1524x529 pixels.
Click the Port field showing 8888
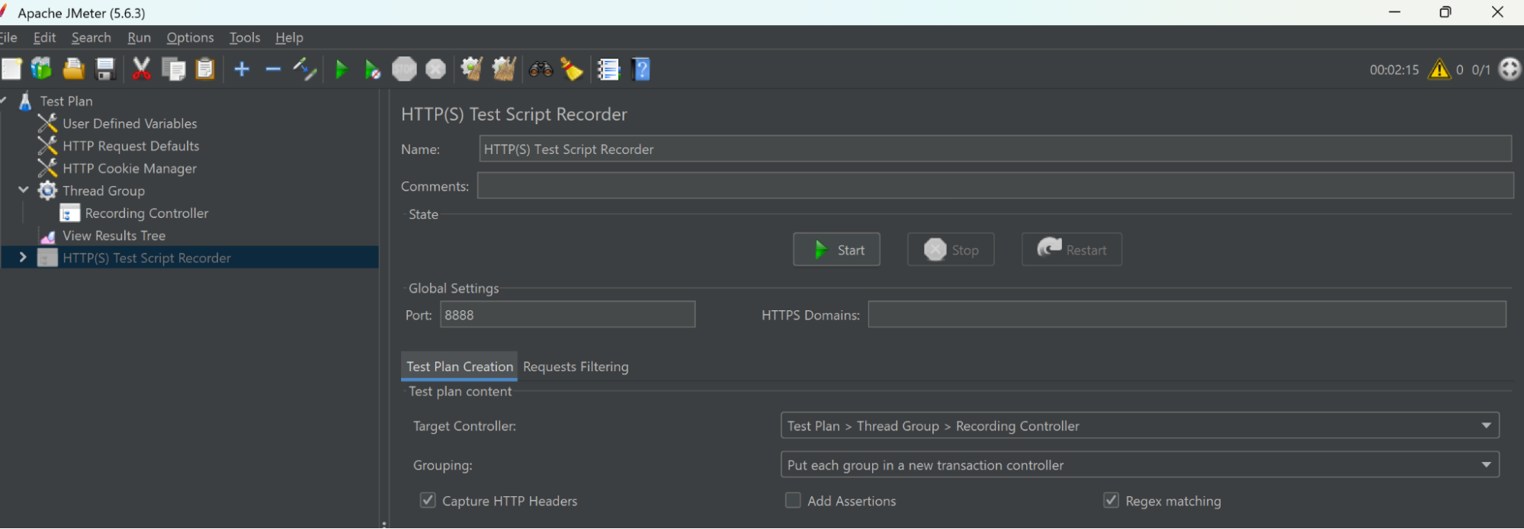click(567, 314)
